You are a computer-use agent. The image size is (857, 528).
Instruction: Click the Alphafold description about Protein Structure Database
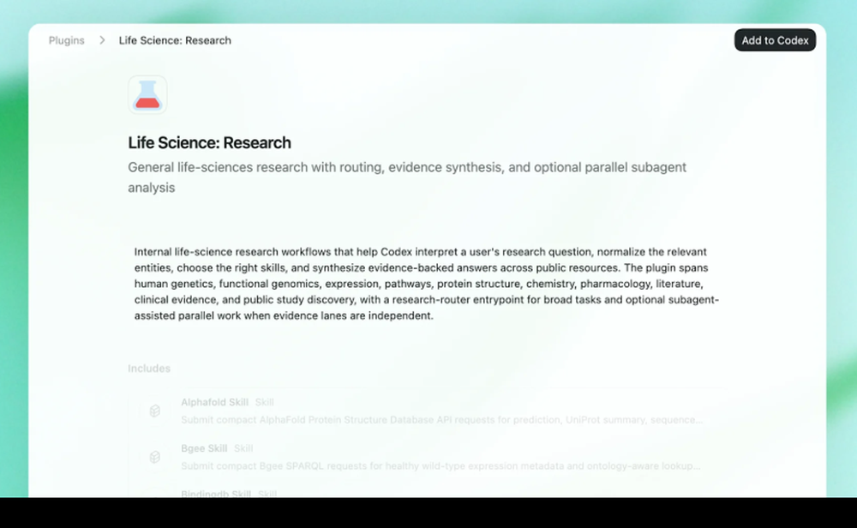[x=442, y=420]
